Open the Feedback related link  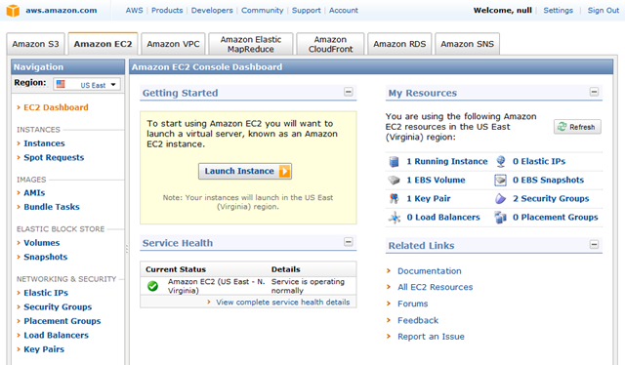418,320
